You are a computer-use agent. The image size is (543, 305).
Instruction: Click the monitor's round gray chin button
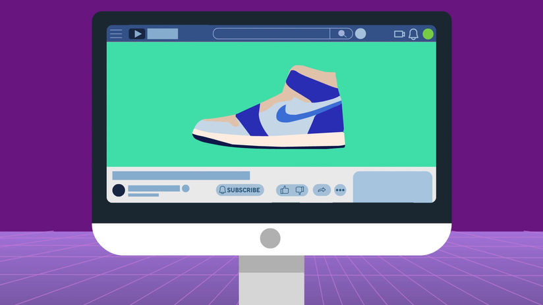[270, 239]
